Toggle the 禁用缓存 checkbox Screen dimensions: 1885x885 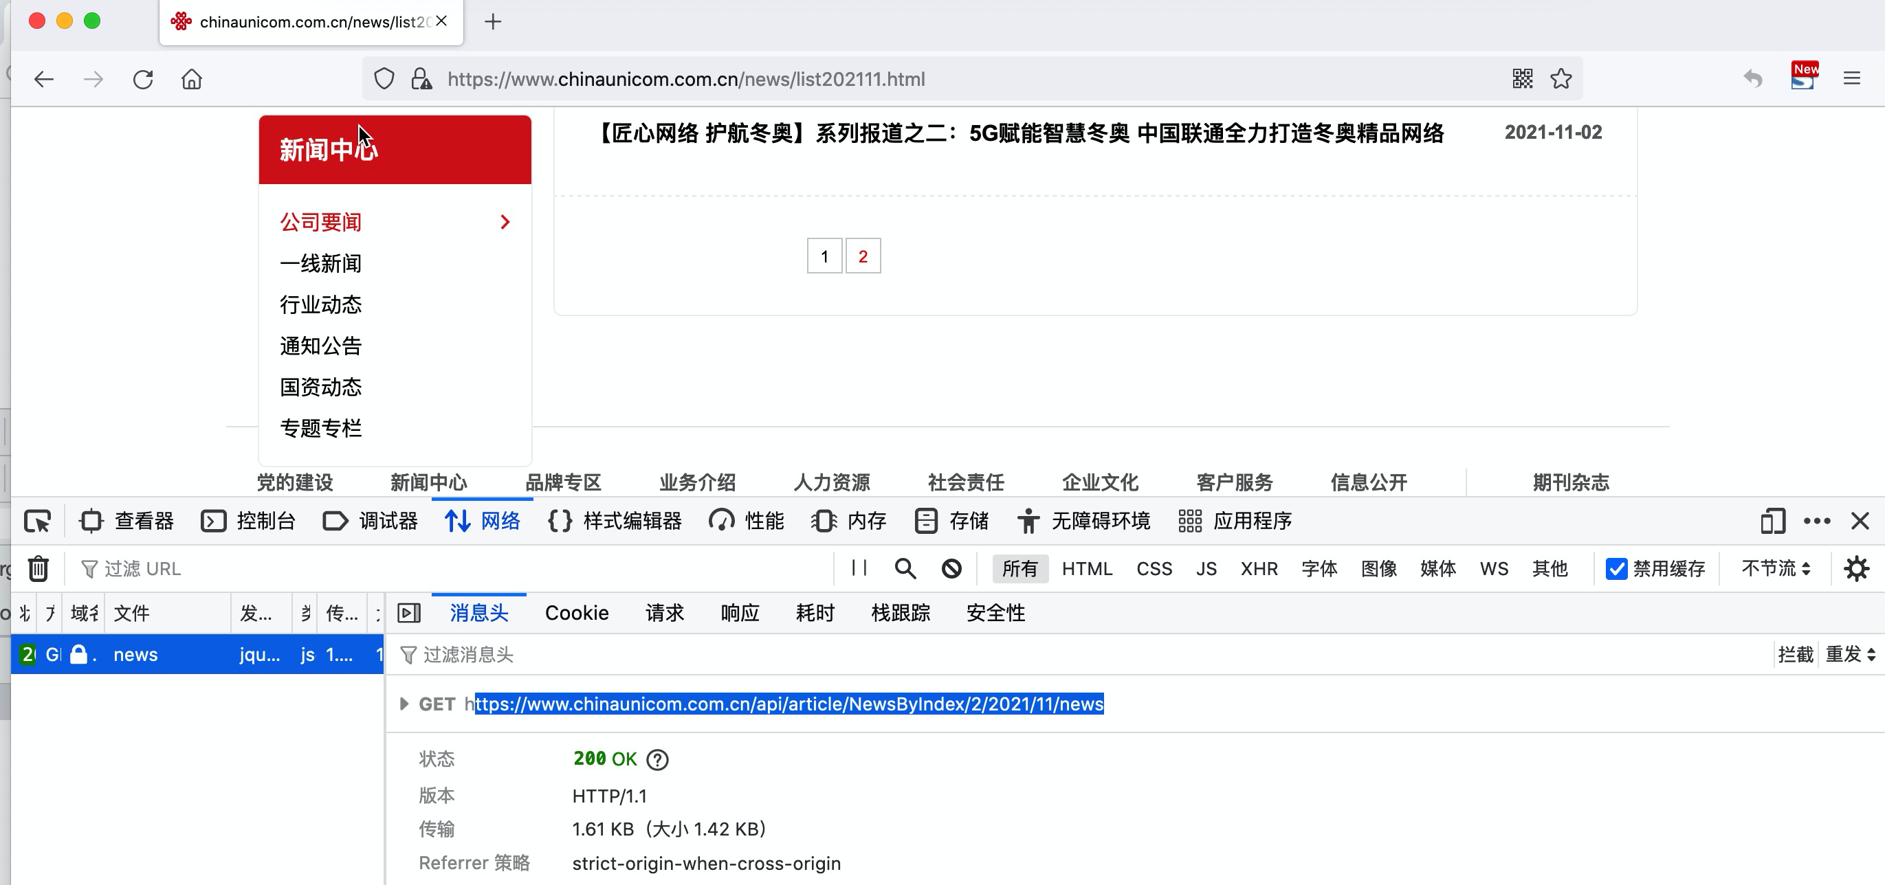click(1616, 568)
